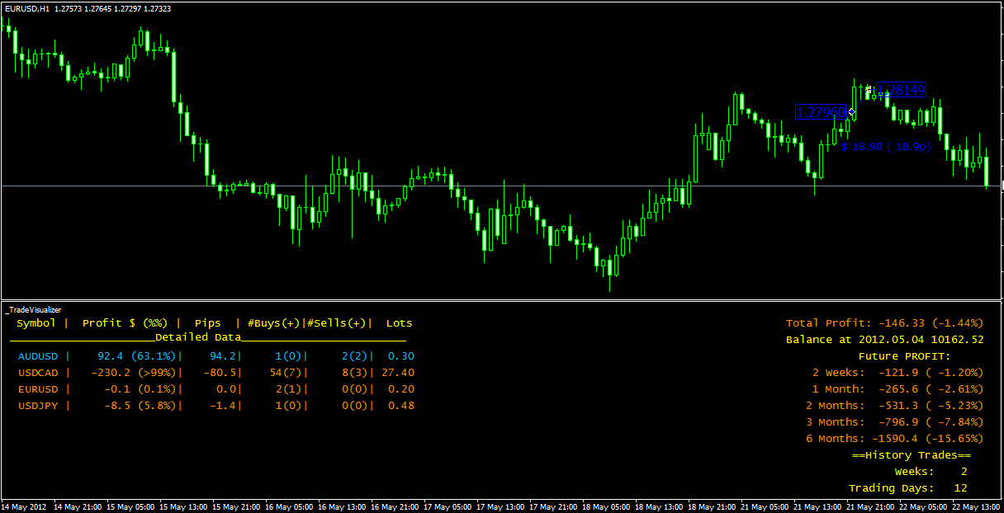Select the 1.27960 open price label
1004x513 pixels.
click(822, 112)
